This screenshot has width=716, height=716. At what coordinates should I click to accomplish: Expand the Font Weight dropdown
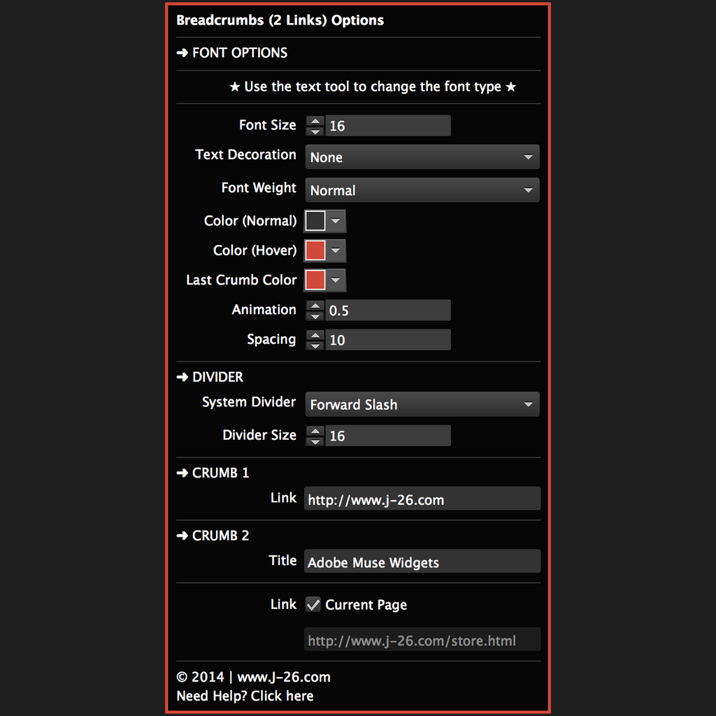pyautogui.click(x=422, y=190)
